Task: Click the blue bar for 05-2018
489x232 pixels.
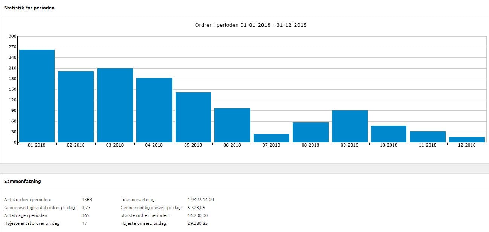Action: (x=193, y=117)
